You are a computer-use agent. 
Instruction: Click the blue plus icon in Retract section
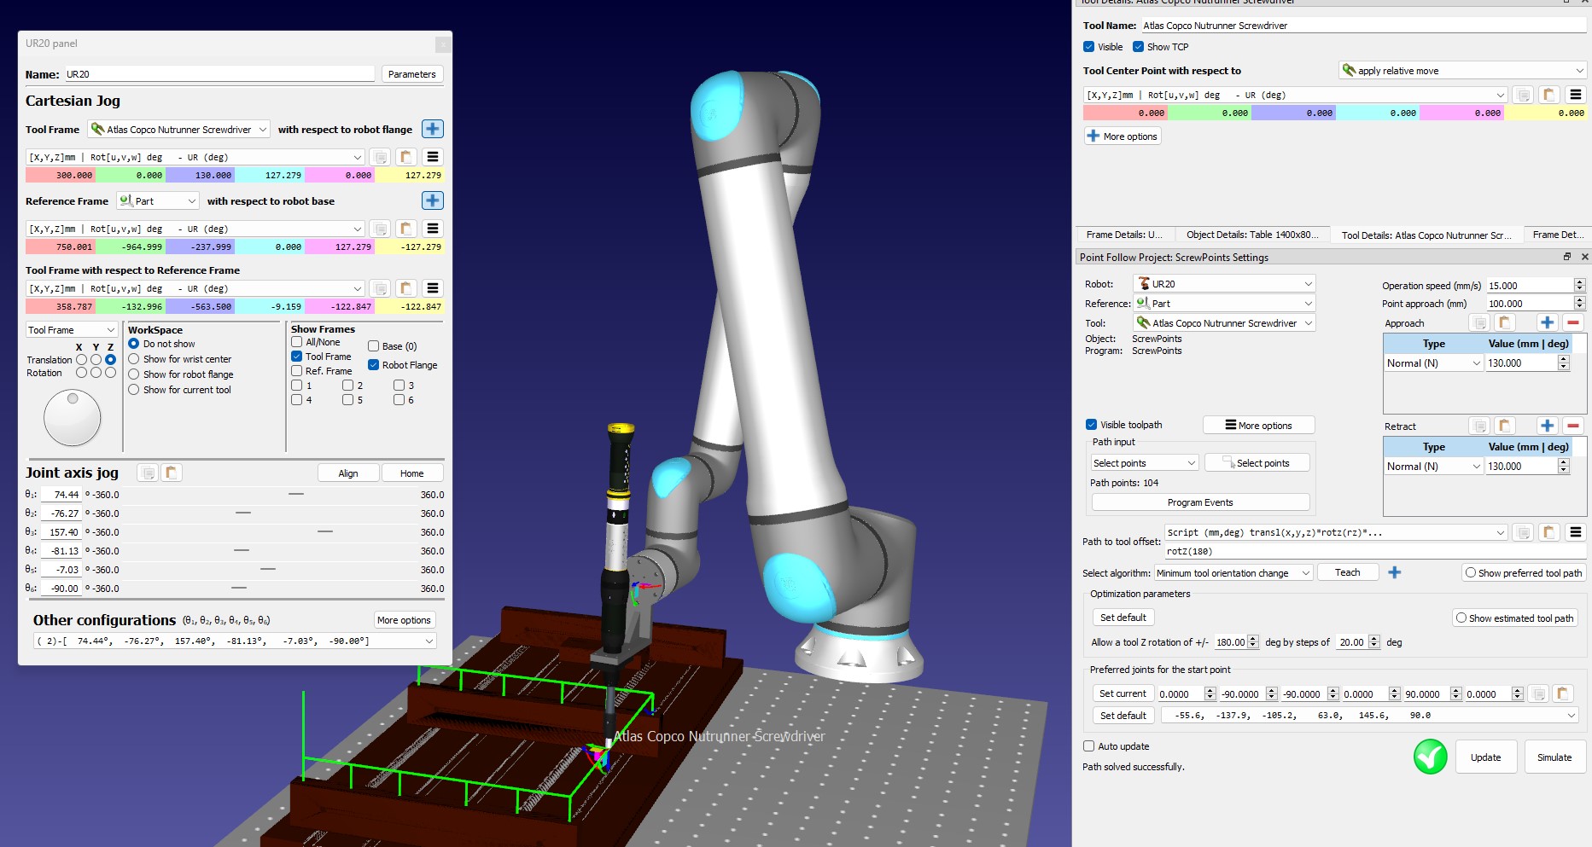point(1547,426)
